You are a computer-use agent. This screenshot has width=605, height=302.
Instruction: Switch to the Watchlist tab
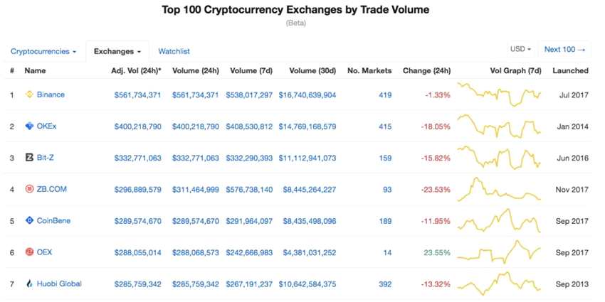click(174, 51)
